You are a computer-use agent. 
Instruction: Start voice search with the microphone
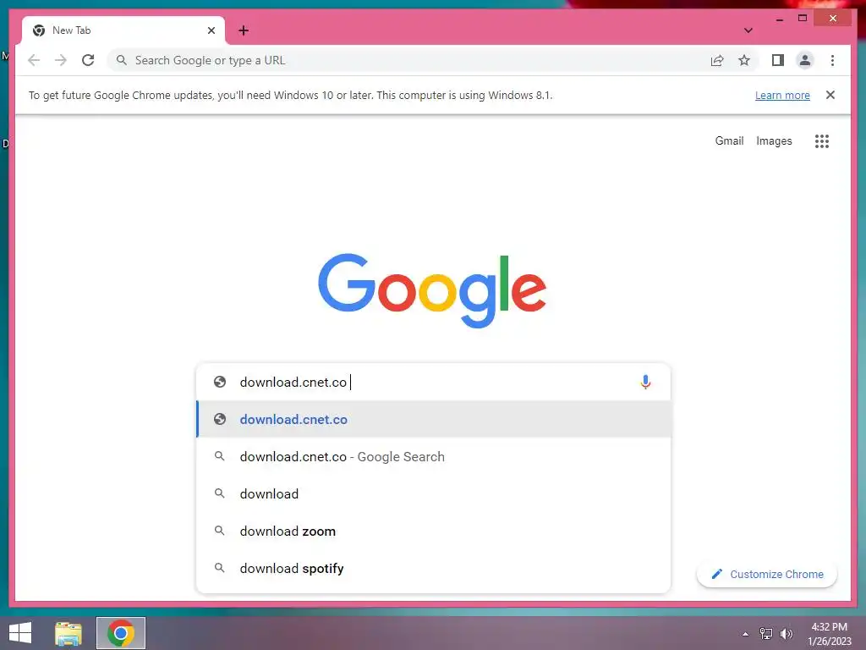[x=645, y=382]
